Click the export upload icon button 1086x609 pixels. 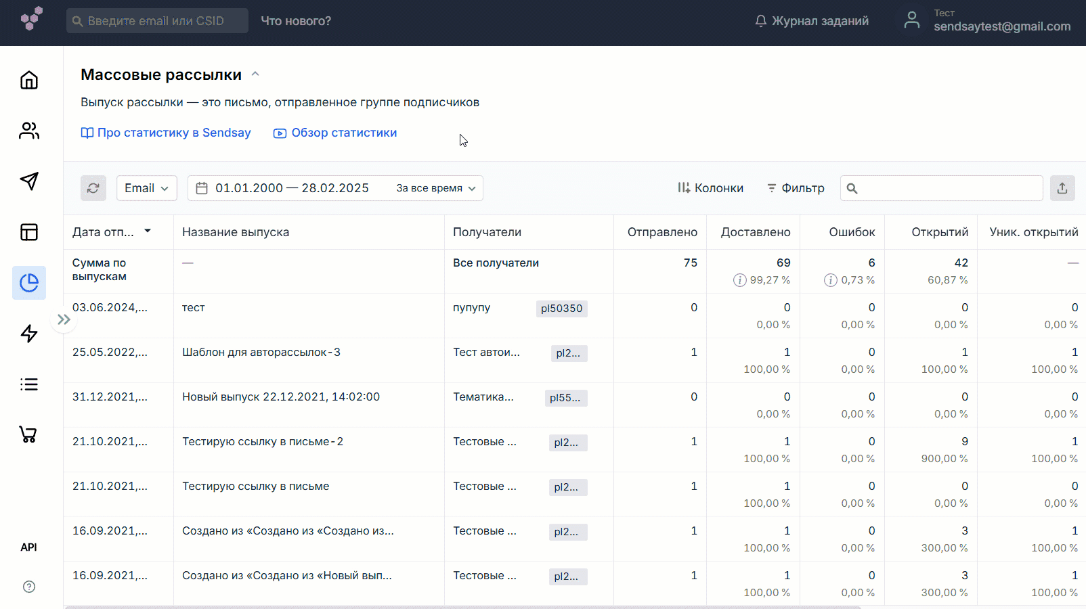click(1062, 188)
